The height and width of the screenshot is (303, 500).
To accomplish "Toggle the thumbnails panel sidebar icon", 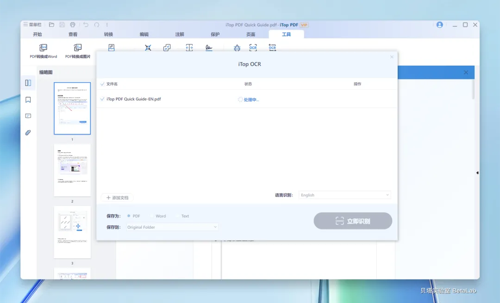I will pyautogui.click(x=28, y=83).
